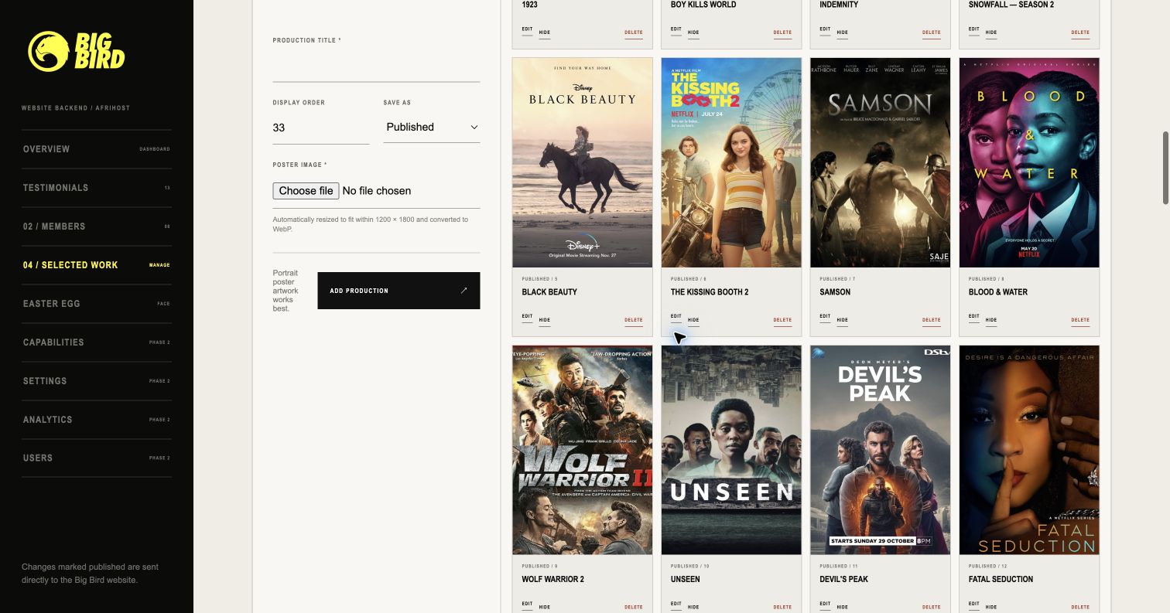The height and width of the screenshot is (613, 1170).
Task: Hide the Blood & Water production
Action: [x=991, y=320]
